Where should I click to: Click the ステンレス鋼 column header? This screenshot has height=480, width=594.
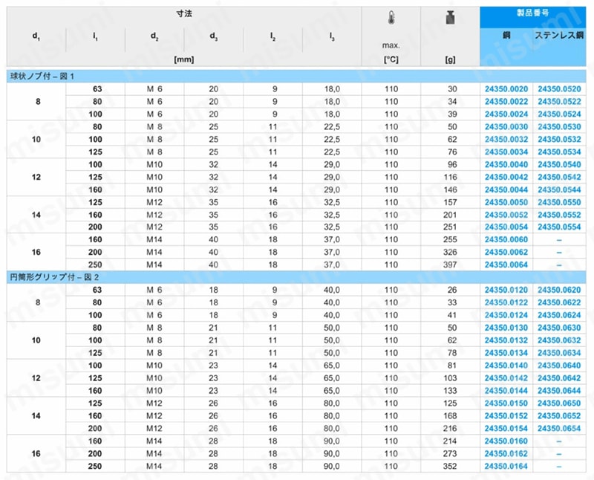tap(559, 35)
